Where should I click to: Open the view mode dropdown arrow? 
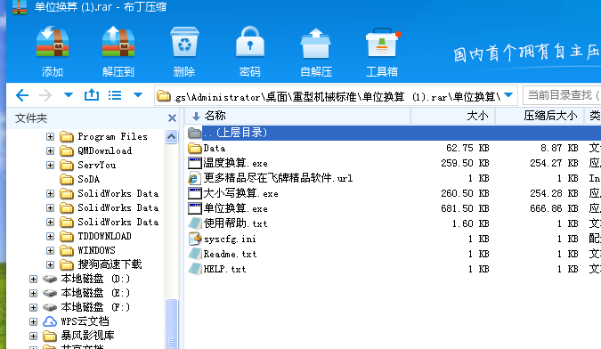point(138,94)
